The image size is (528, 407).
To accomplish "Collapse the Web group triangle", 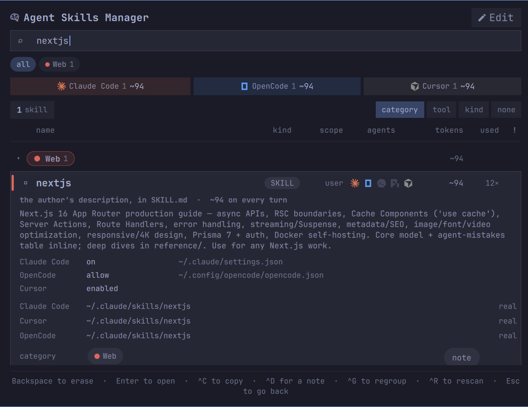I will [x=19, y=158].
